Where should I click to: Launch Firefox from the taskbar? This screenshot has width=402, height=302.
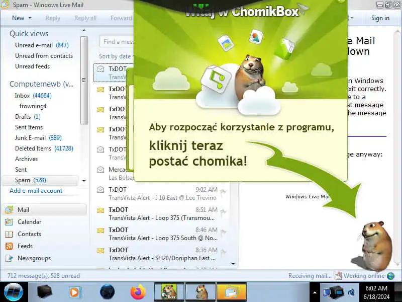[138, 292]
